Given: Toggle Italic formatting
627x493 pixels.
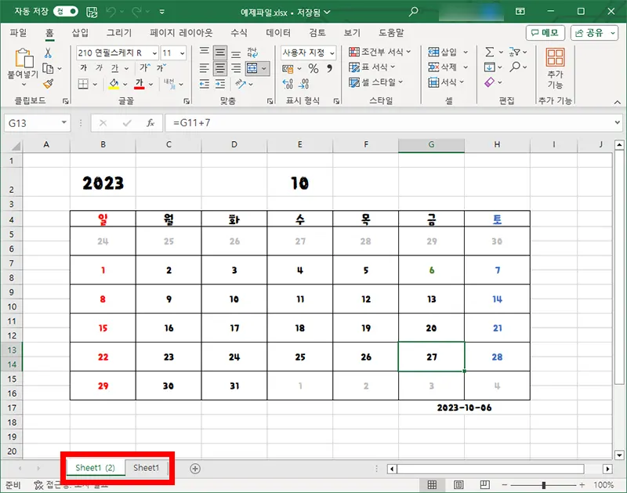Looking at the screenshot, I should click(x=100, y=67).
